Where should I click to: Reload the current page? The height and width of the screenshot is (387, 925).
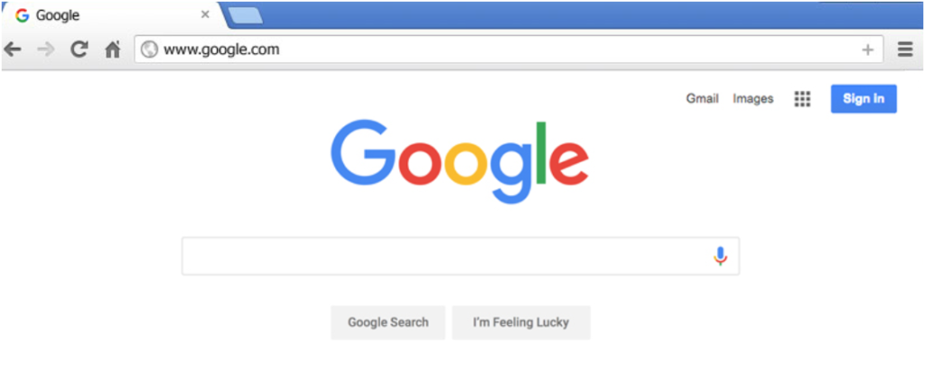pyautogui.click(x=79, y=50)
